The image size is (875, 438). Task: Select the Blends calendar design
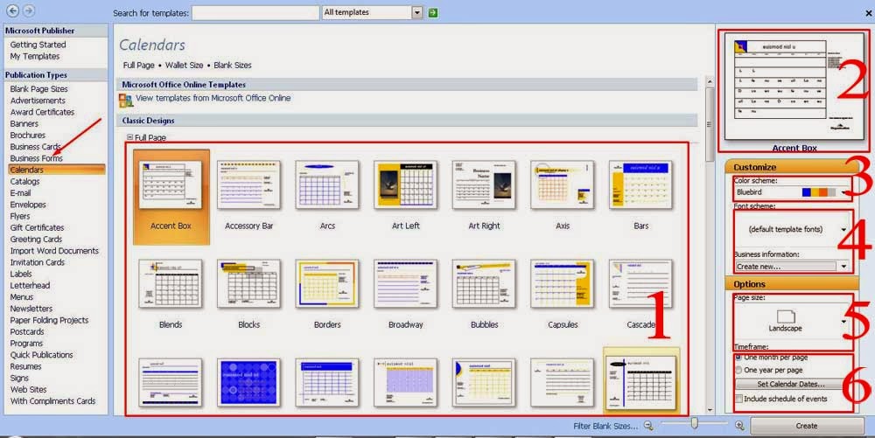tap(171, 284)
